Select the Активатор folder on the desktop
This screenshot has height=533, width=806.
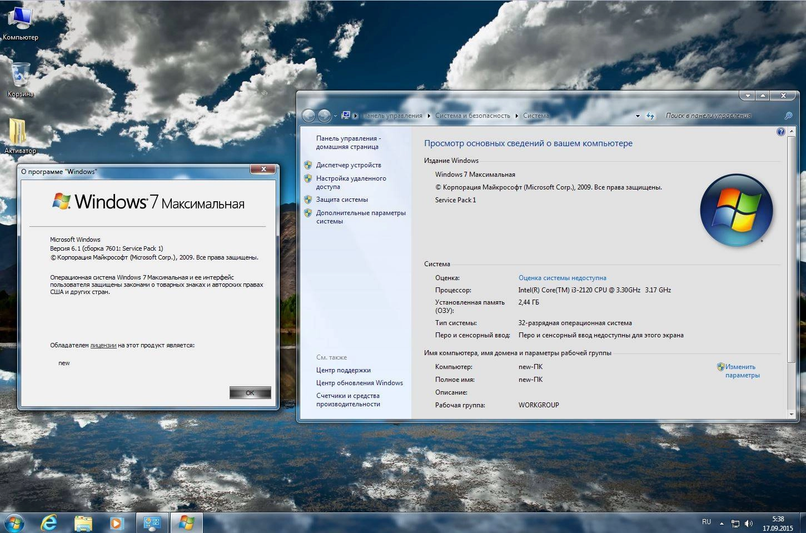click(20, 136)
